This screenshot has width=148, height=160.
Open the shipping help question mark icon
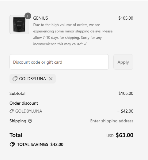pos(30,121)
